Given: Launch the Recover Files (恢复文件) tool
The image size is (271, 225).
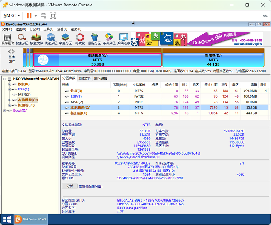Looking at the screenshot, I should (37, 39).
